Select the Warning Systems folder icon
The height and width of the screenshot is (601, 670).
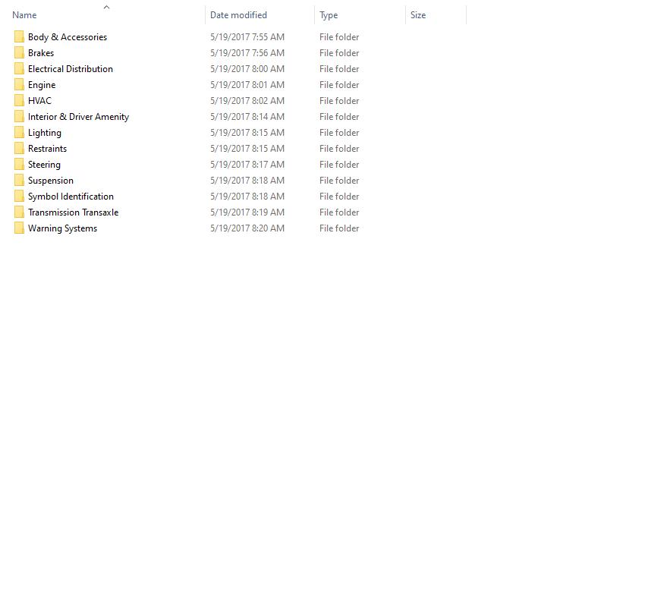(x=19, y=228)
